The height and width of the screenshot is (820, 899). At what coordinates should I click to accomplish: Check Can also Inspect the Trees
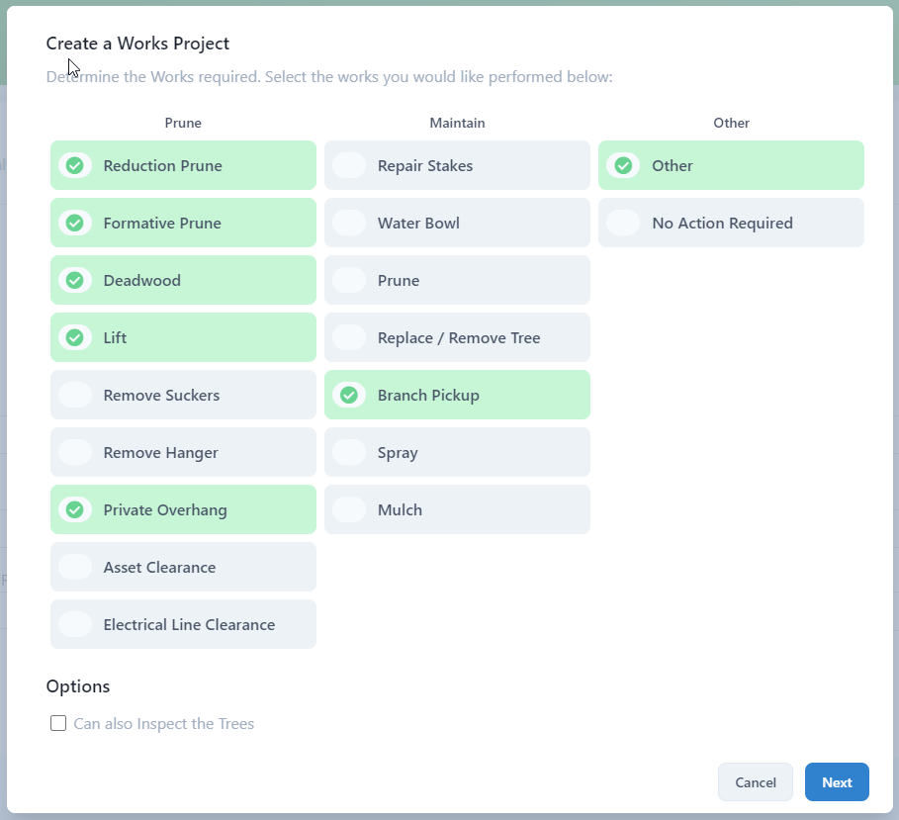coord(58,723)
